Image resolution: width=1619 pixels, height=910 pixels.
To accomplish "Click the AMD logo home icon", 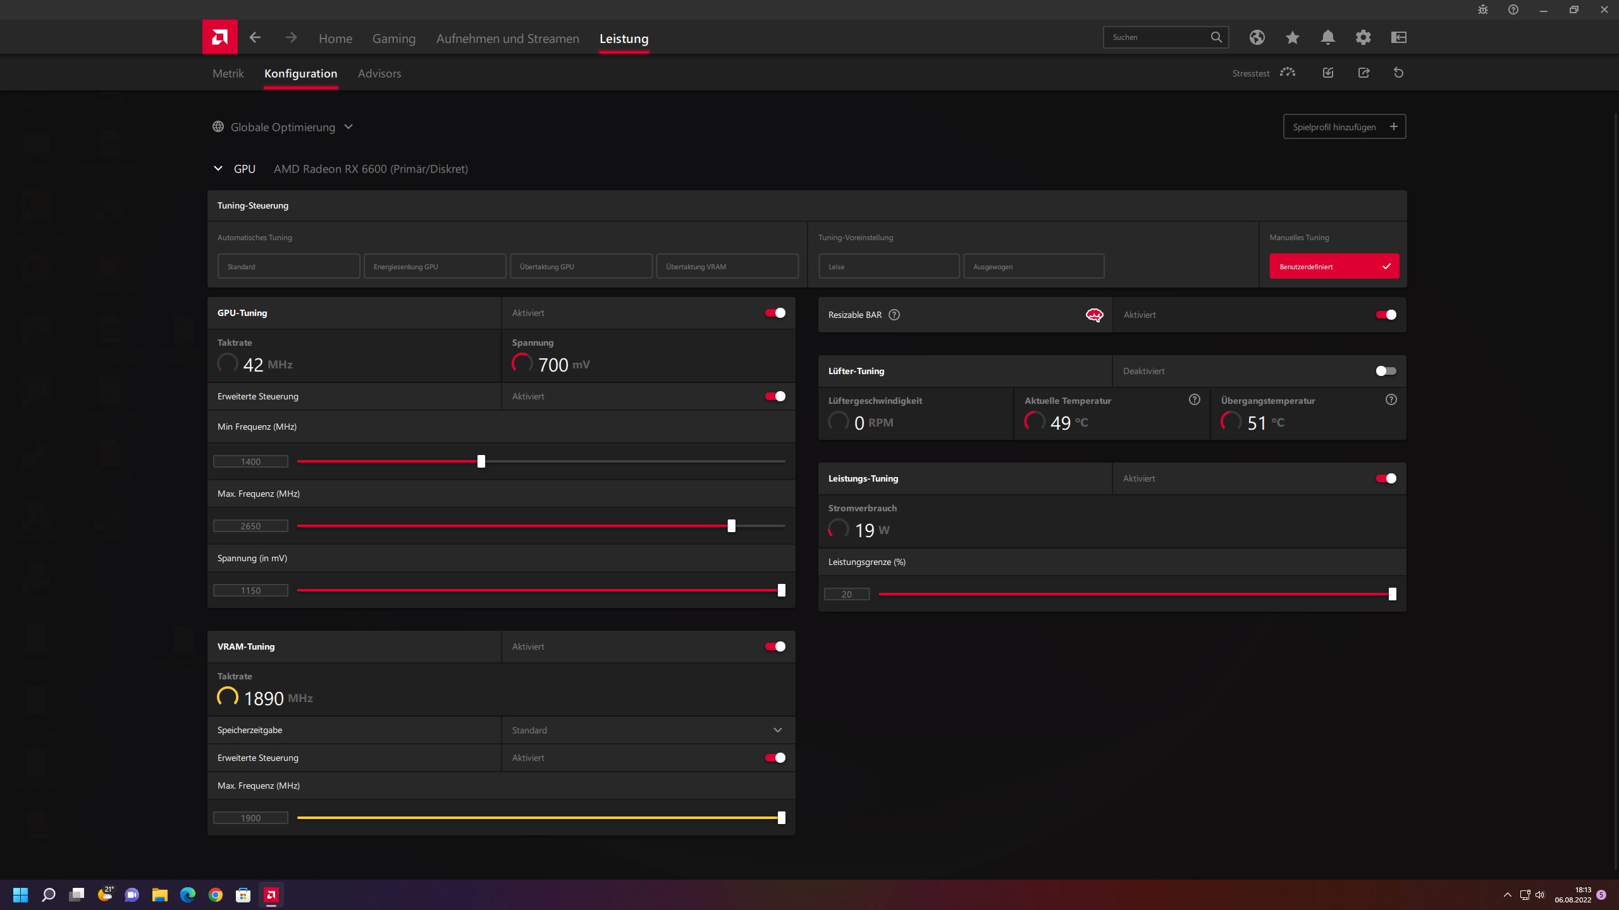I will [219, 37].
